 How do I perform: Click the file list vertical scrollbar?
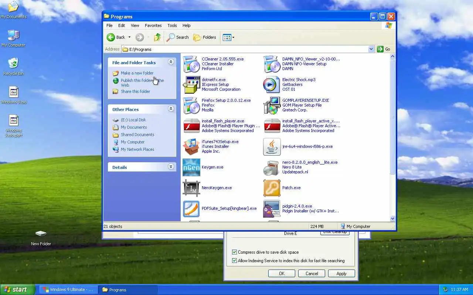tap(392, 117)
